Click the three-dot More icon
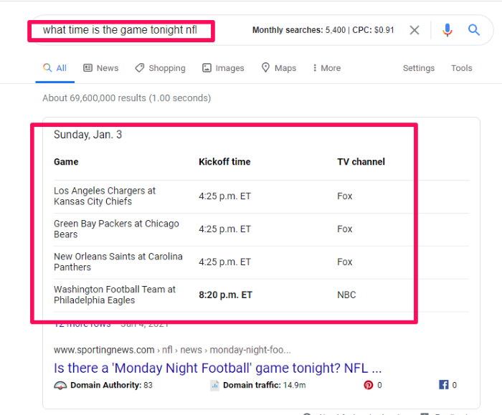This screenshot has width=502, height=415. coord(315,68)
